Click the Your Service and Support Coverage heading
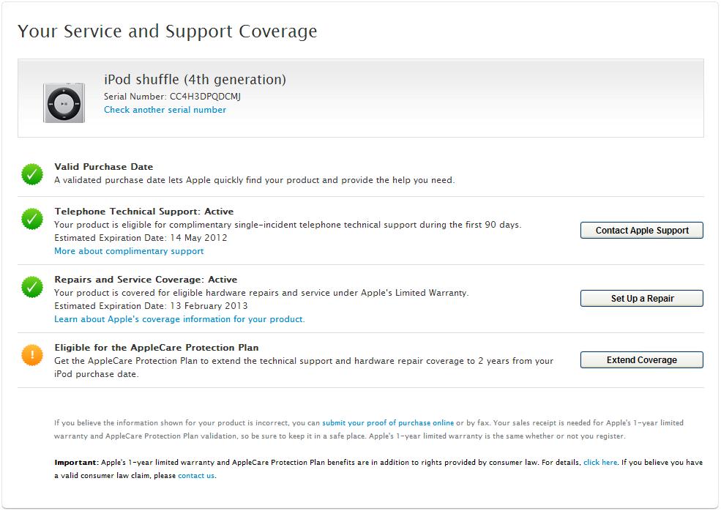The image size is (721, 511). point(168,31)
